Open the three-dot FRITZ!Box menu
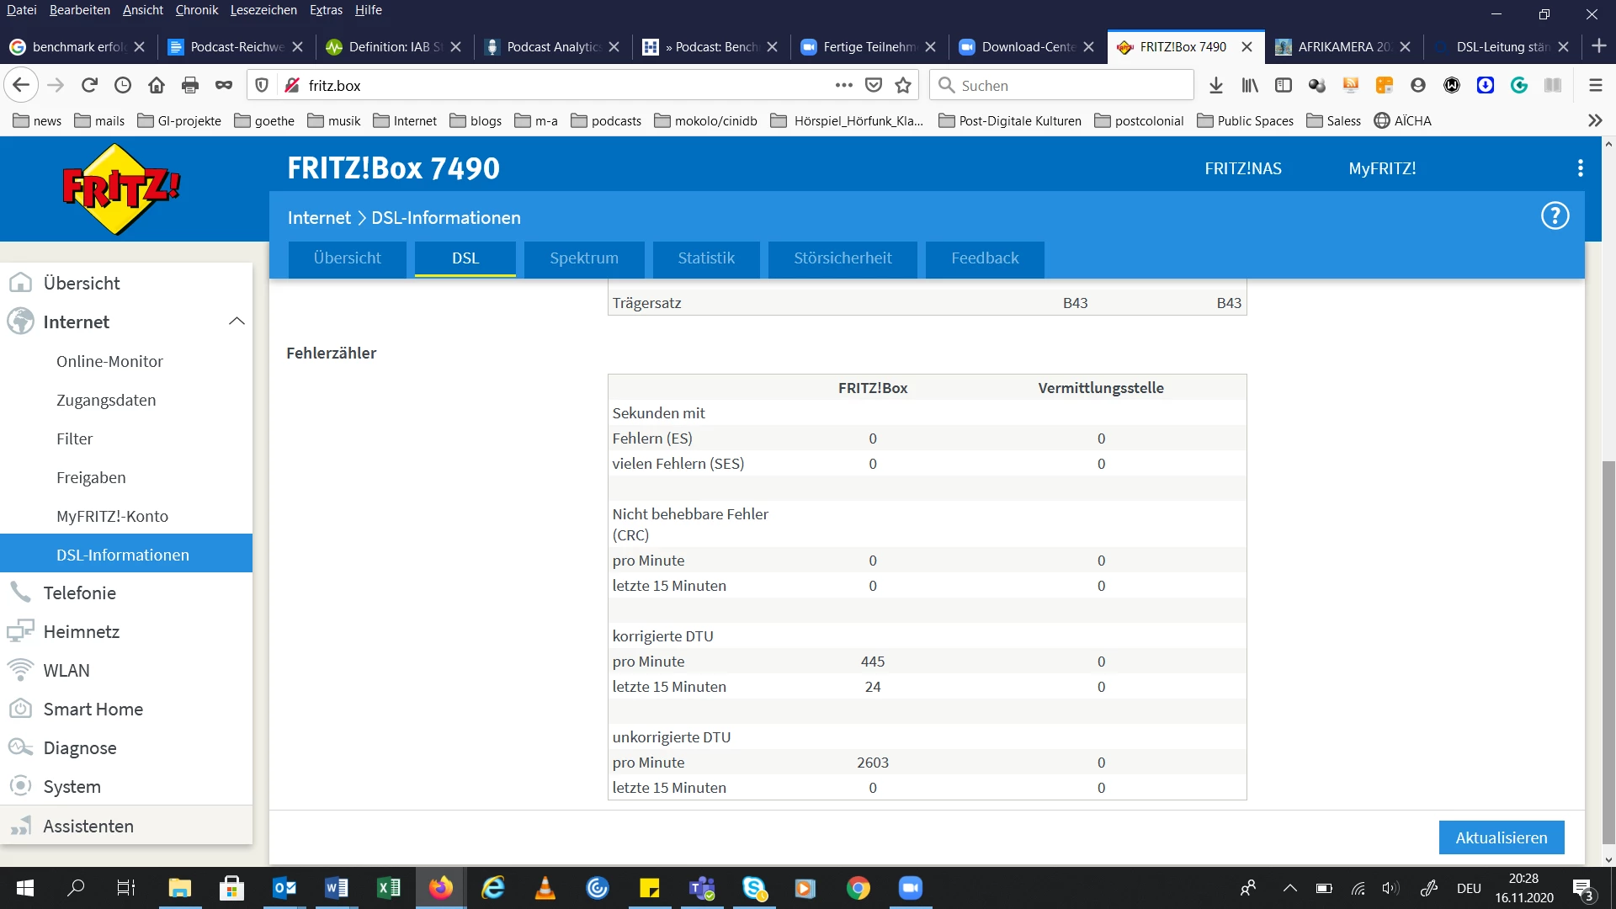The image size is (1616, 909). coord(1580,168)
